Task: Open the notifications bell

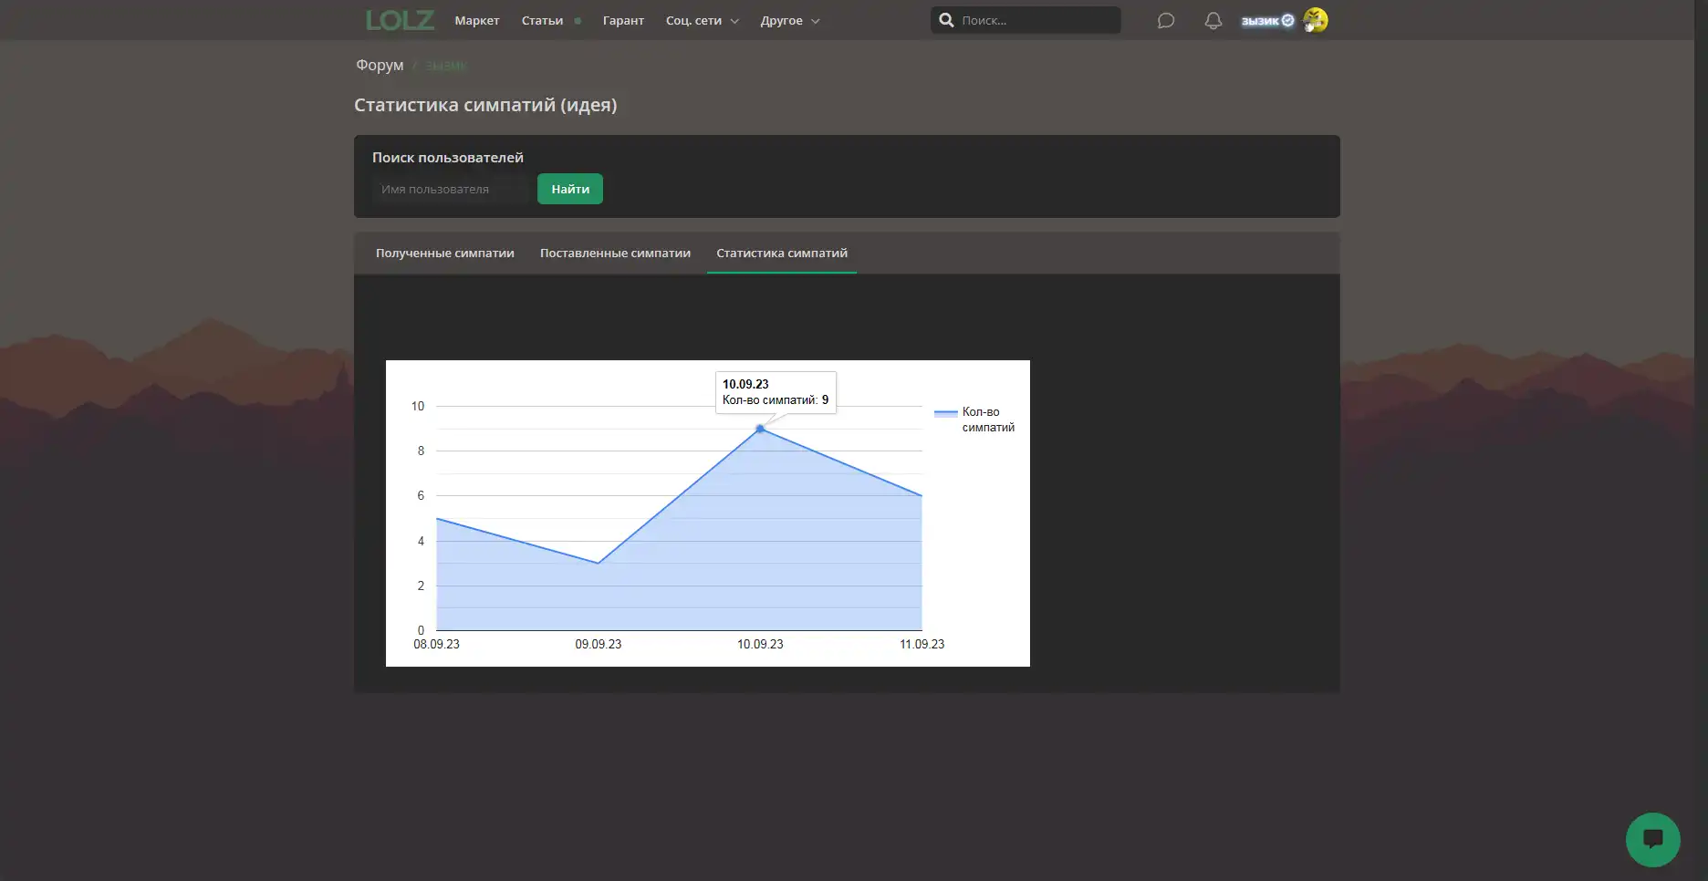Action: pyautogui.click(x=1213, y=20)
